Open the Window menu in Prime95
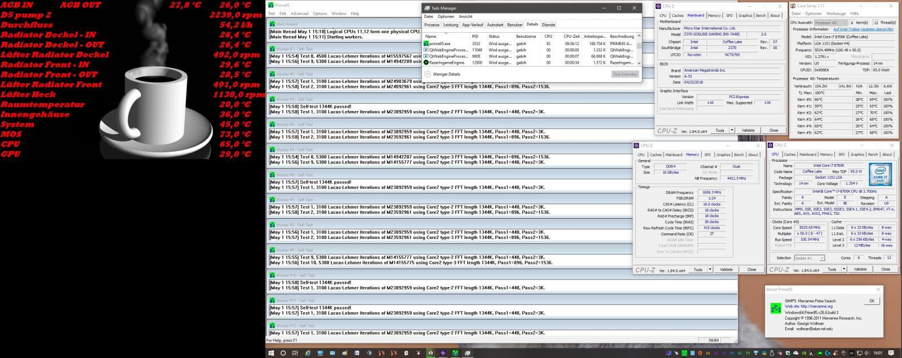This screenshot has height=358, width=902. [339, 14]
